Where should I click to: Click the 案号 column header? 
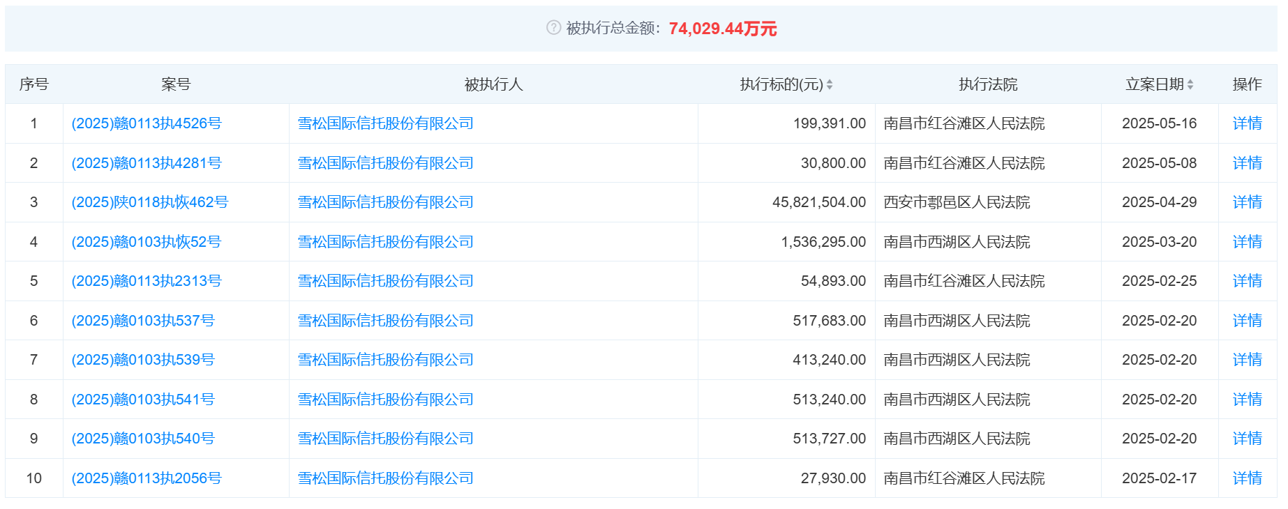(176, 84)
